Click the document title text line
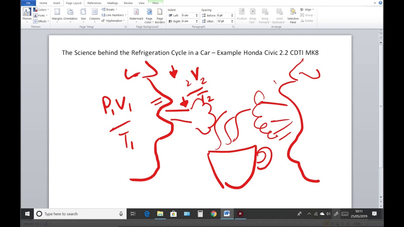This screenshot has width=404, height=227. [x=190, y=53]
